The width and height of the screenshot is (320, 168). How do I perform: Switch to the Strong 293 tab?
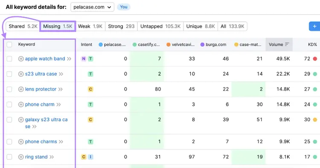click(x=122, y=26)
